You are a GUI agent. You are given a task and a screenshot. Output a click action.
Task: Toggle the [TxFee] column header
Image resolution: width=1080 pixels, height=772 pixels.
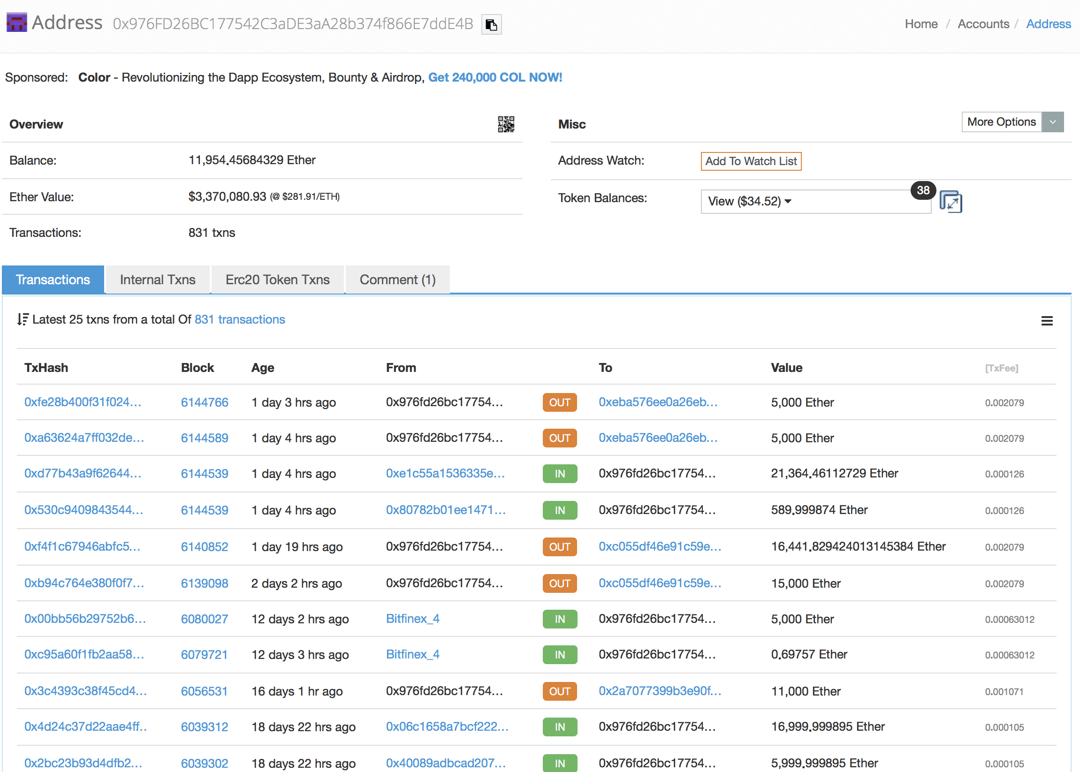(x=1002, y=368)
